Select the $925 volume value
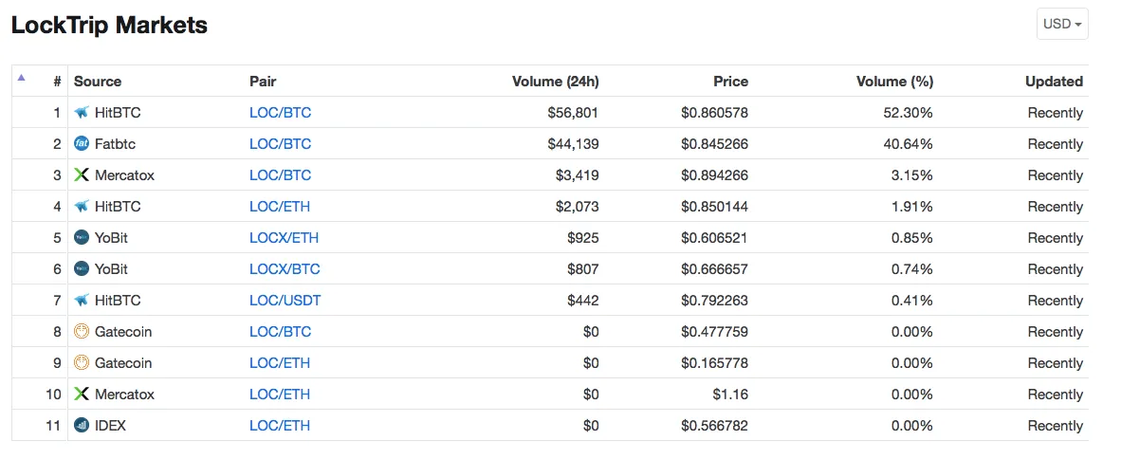Screen dimensions: 1121x459 click(583, 238)
